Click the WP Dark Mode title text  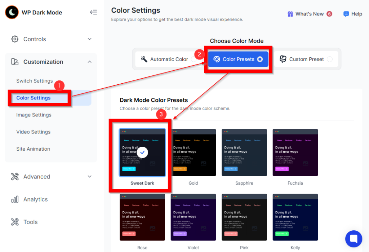pos(42,13)
